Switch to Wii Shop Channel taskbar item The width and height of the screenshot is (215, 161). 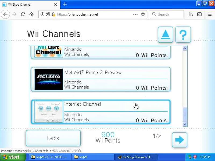(x=136, y=157)
